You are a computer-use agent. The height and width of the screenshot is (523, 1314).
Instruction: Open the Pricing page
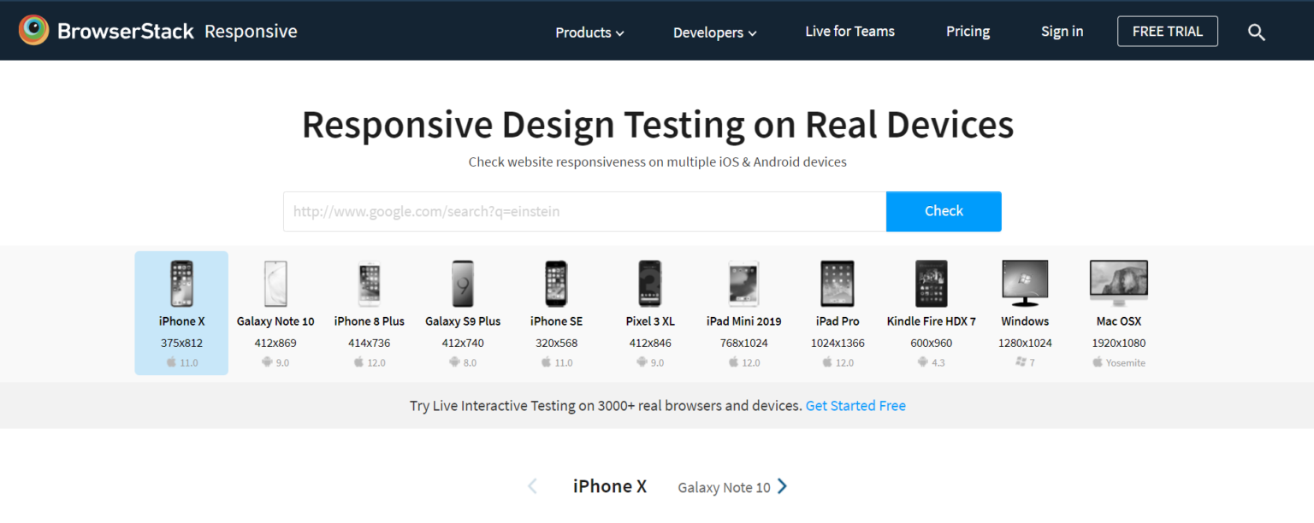[x=968, y=32]
